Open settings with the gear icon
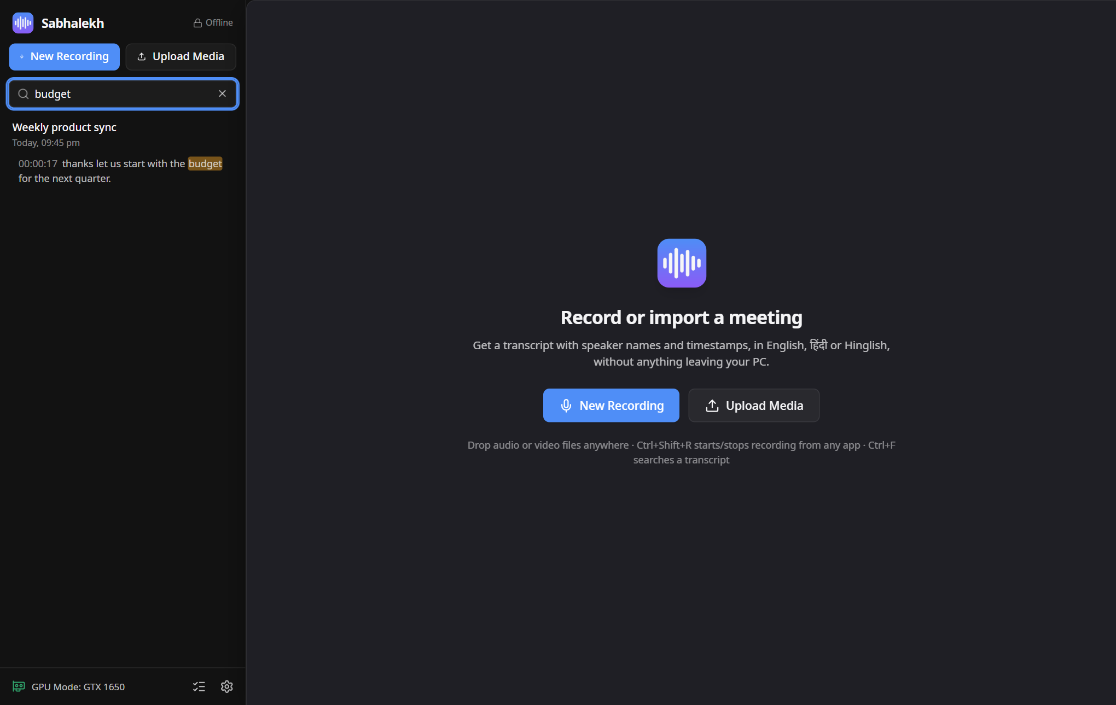 227,686
